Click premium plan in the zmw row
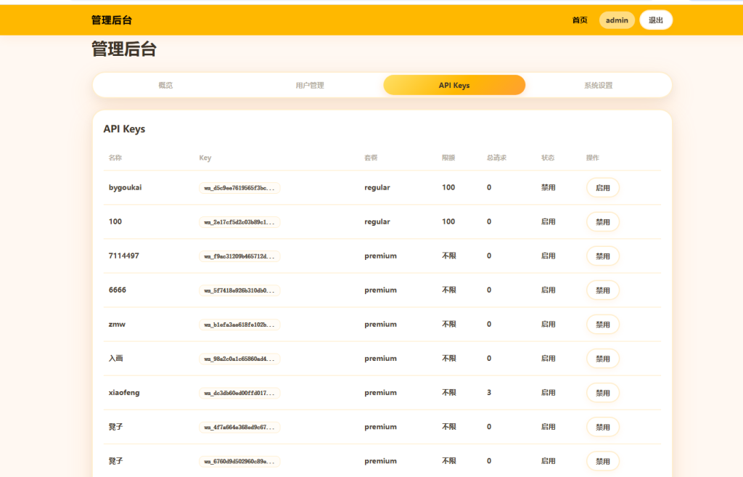 pyautogui.click(x=380, y=325)
